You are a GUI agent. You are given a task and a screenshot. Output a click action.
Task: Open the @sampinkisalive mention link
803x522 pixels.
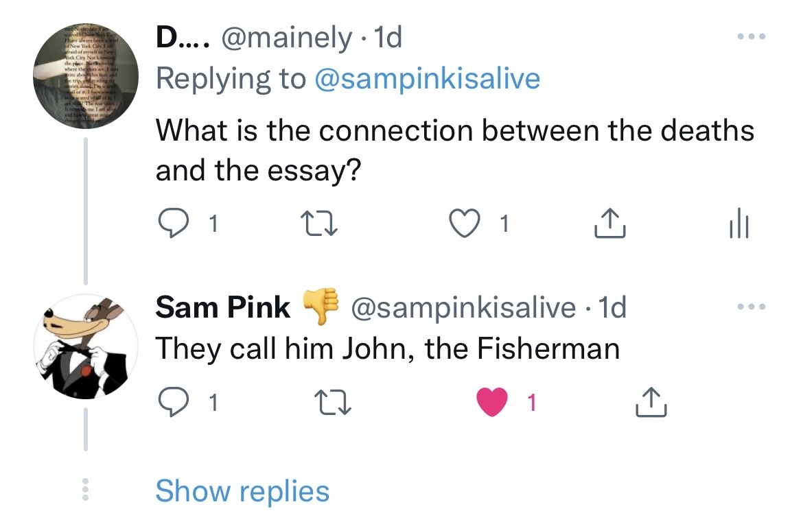click(427, 78)
